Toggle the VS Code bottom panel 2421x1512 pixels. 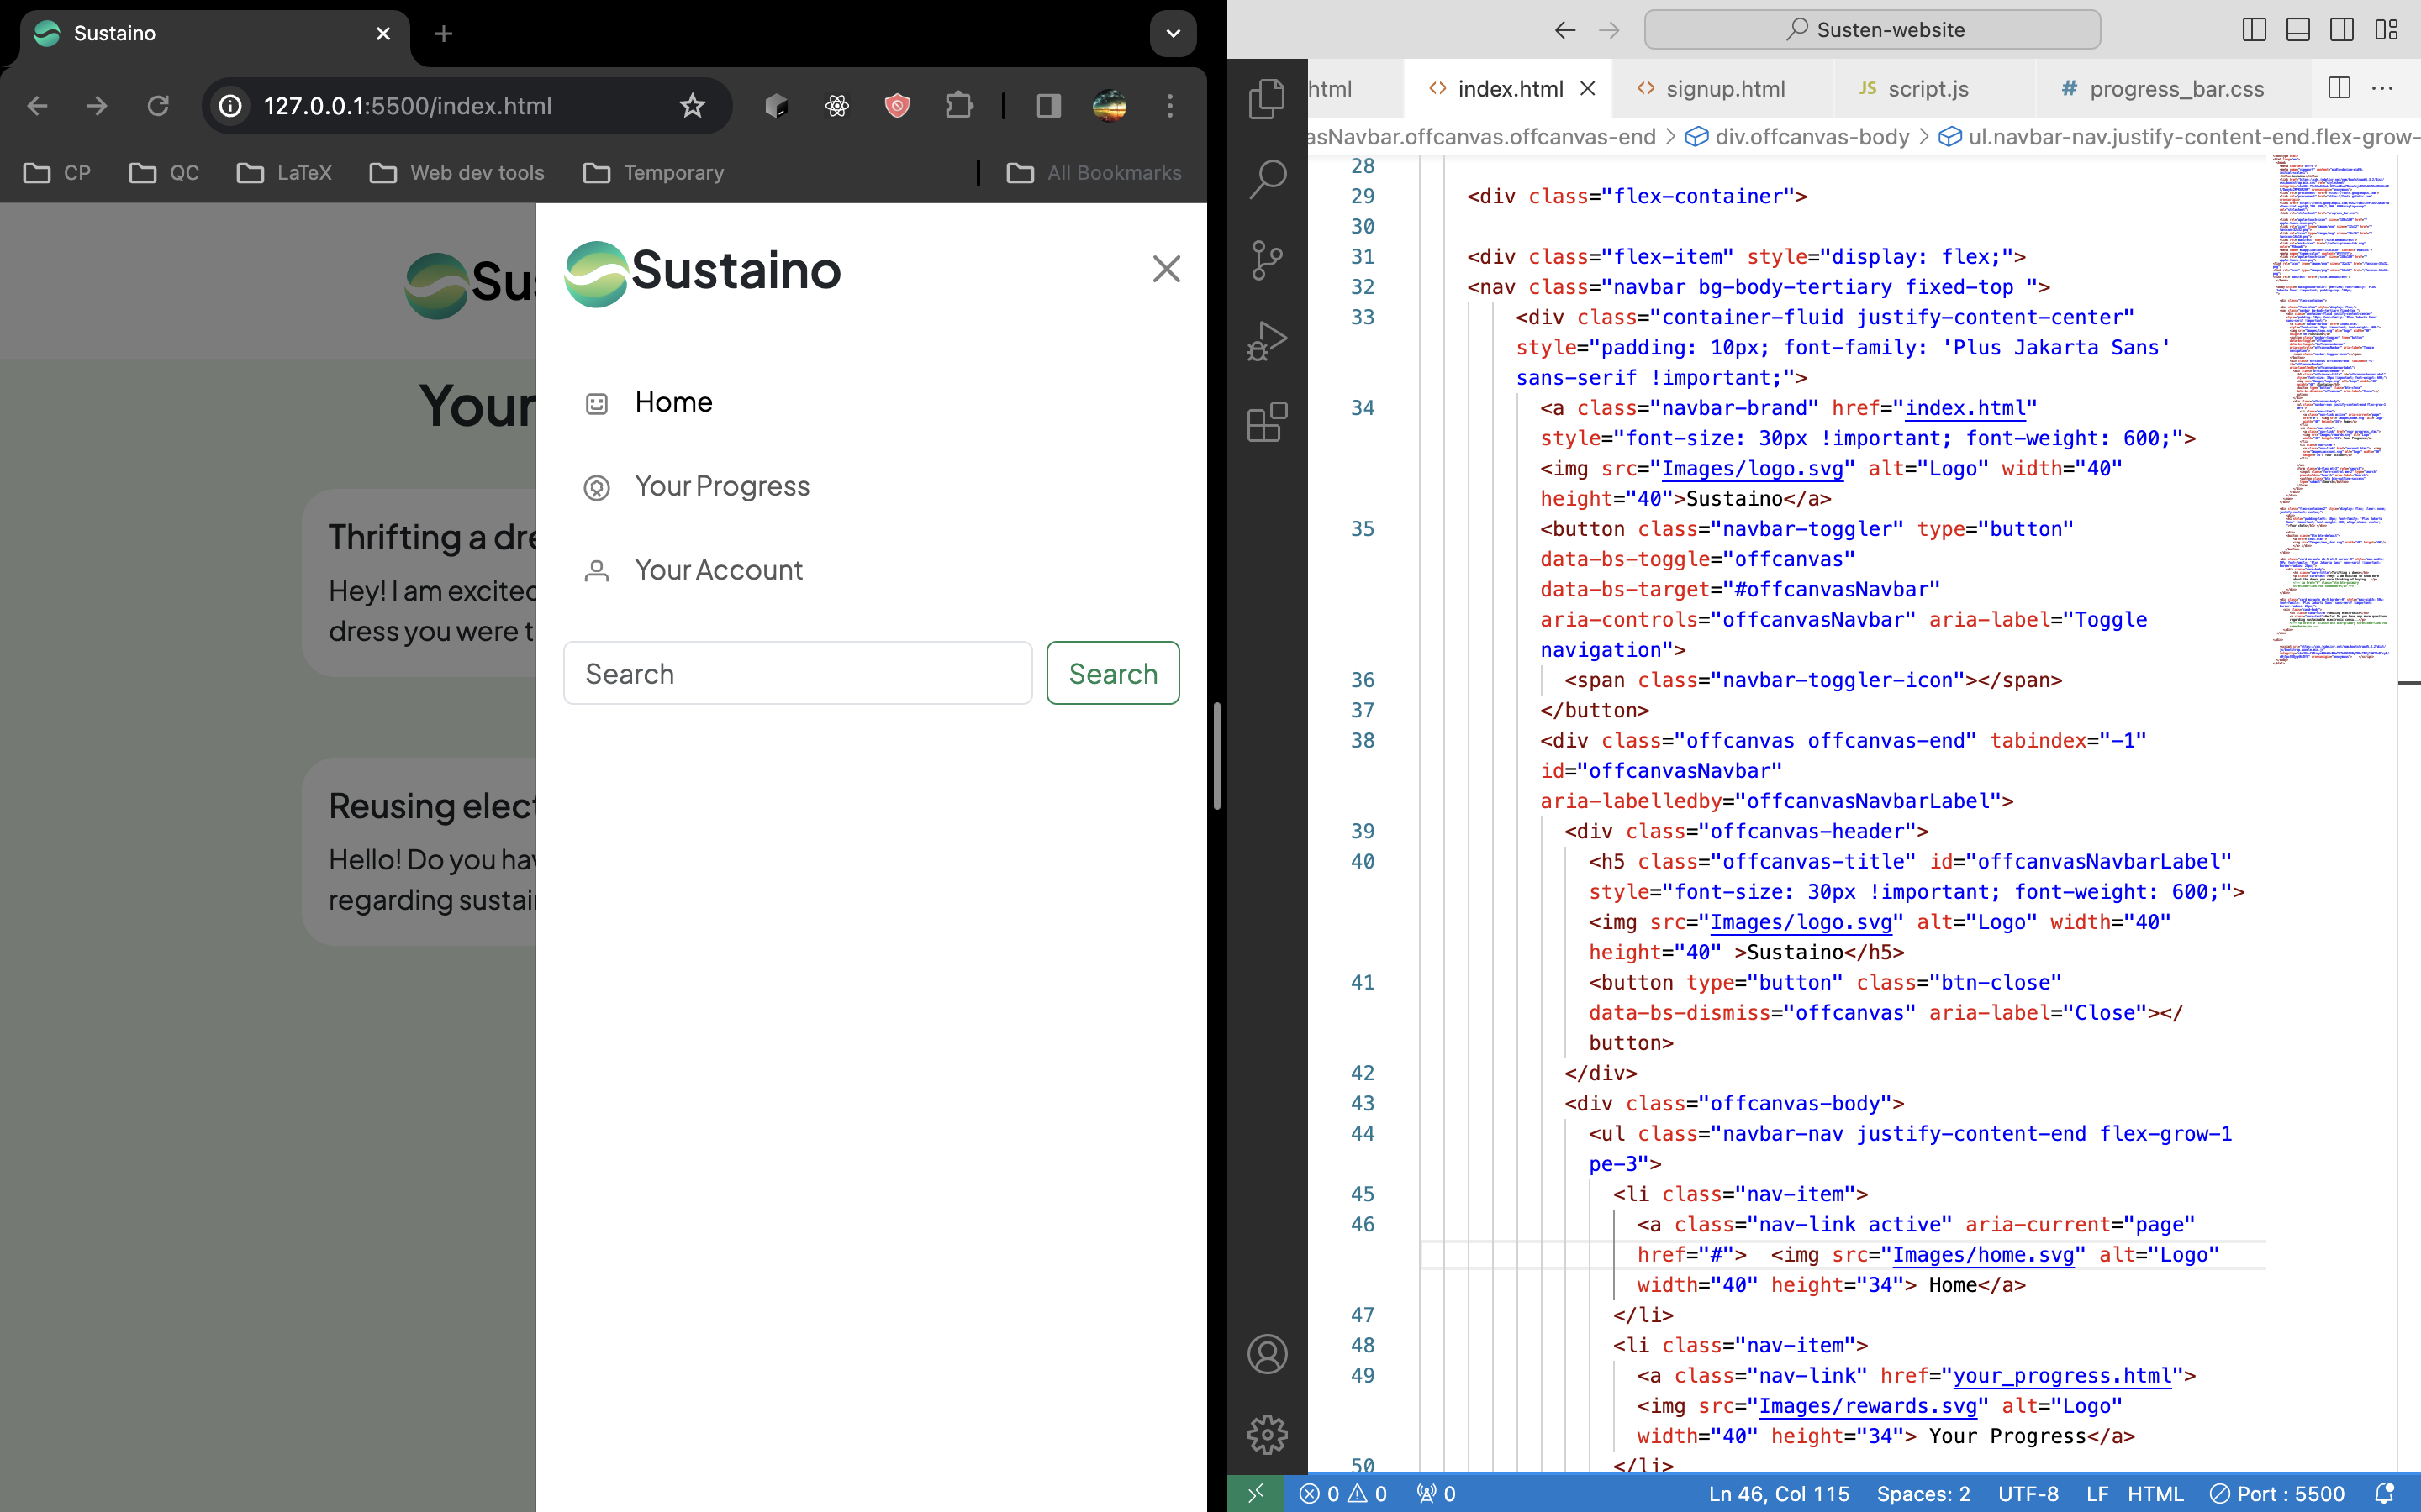click(x=2298, y=30)
